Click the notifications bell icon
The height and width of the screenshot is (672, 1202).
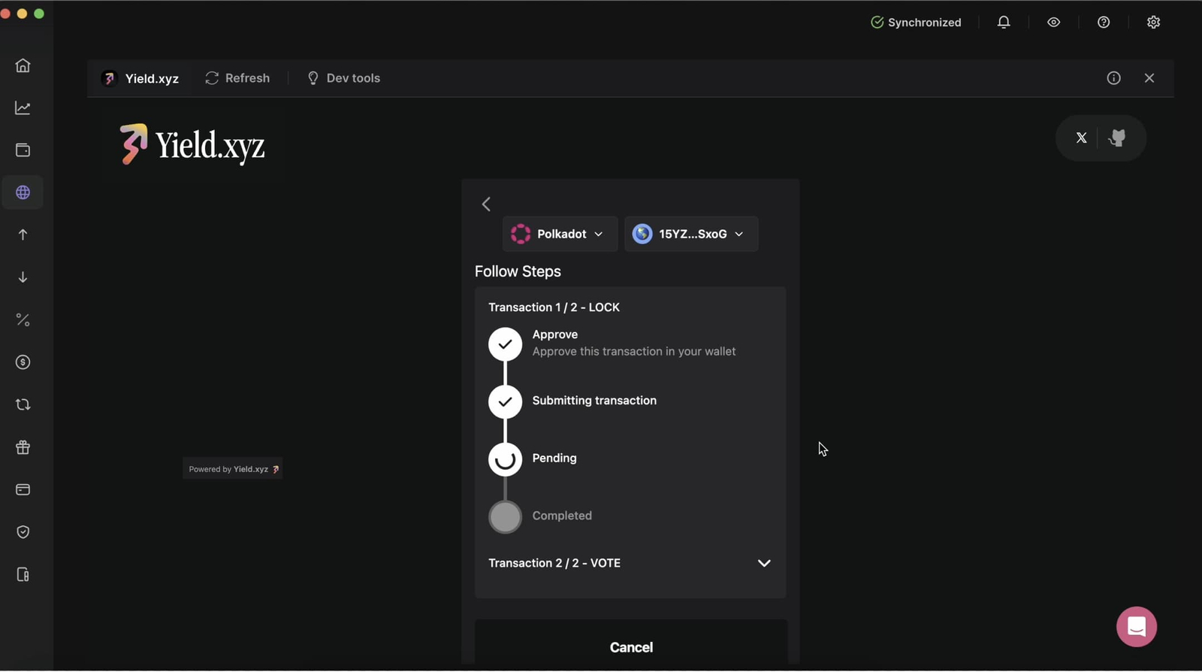1004,23
